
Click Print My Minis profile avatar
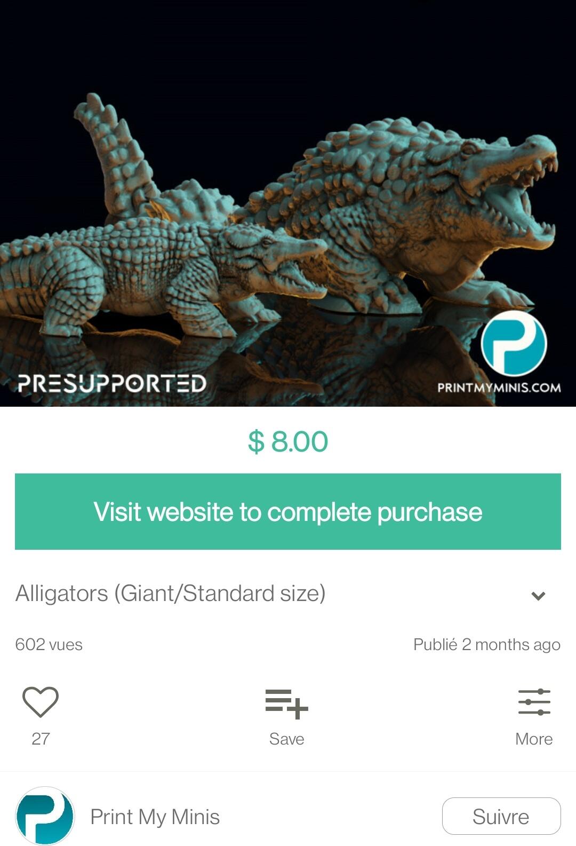(45, 816)
